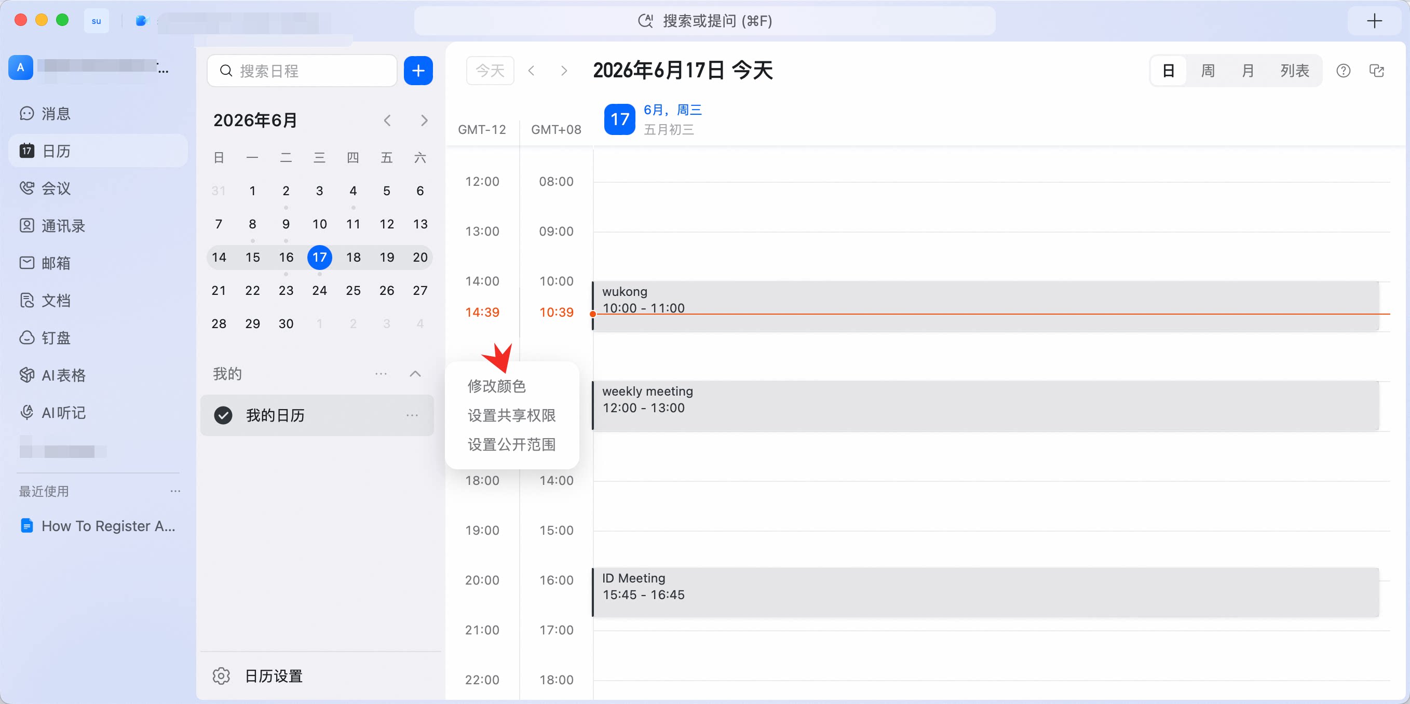
Task: Go to next month in mini calendar
Action: (424, 120)
